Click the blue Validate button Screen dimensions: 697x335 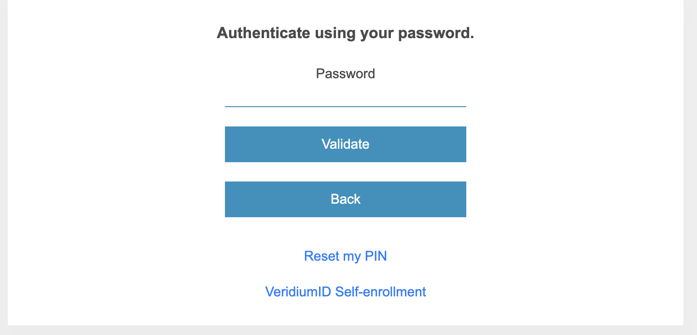tap(345, 144)
